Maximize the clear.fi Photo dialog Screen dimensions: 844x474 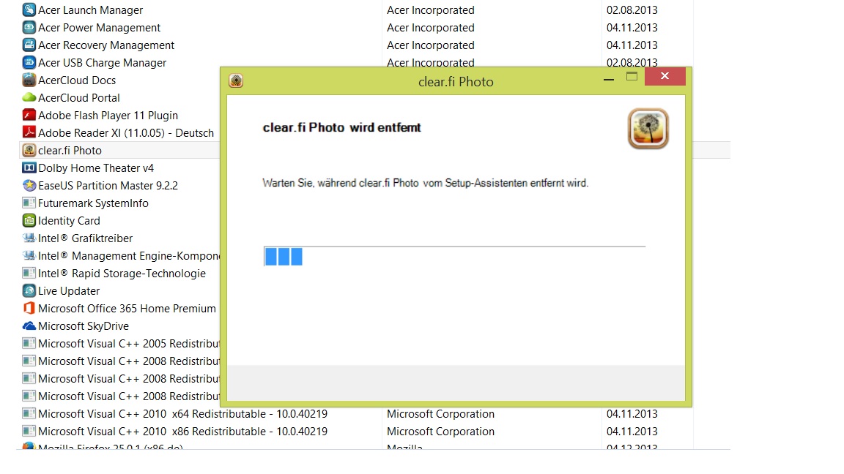coord(632,77)
